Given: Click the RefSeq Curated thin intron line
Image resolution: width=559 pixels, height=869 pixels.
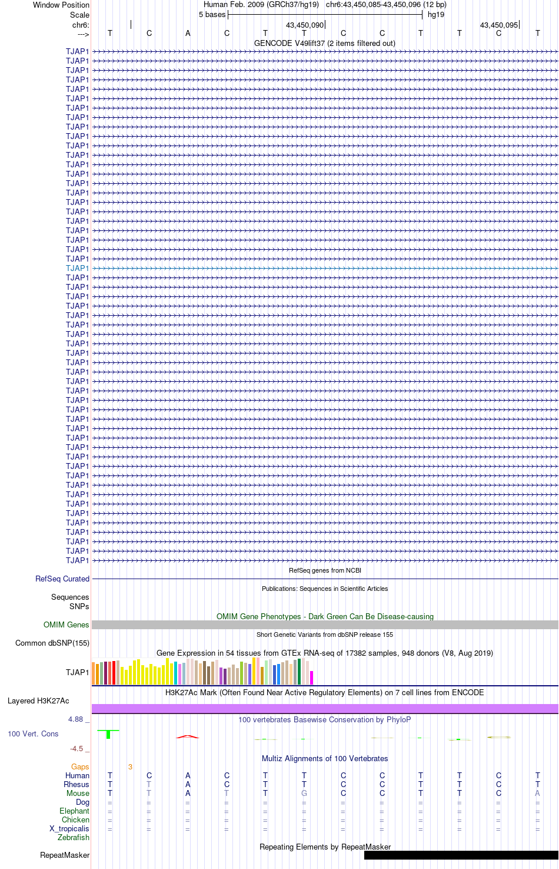Looking at the screenshot, I should point(325,579).
